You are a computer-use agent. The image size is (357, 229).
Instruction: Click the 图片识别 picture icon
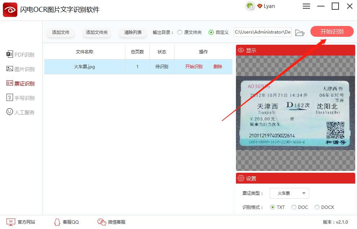[x=9, y=69]
